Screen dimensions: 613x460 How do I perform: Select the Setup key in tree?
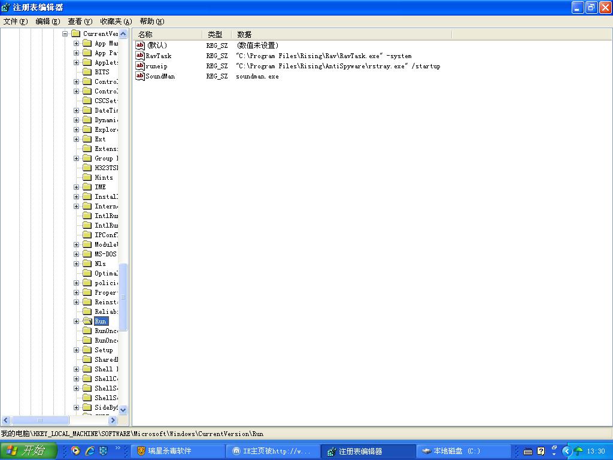[104, 350]
